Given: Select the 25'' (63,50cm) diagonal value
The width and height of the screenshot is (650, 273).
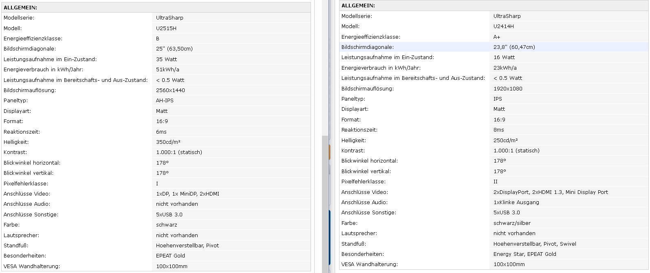Looking at the screenshot, I should coord(174,48).
